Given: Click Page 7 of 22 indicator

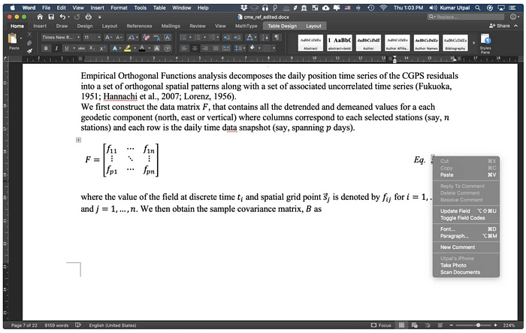Looking at the screenshot, I should coord(24,325).
